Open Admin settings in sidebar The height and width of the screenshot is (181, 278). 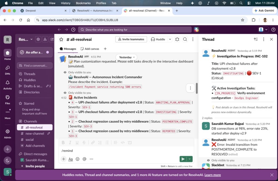click(x=8, y=134)
